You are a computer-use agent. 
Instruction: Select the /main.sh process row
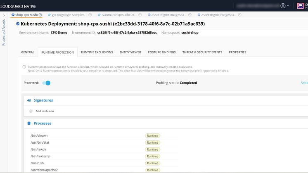pos(104,163)
